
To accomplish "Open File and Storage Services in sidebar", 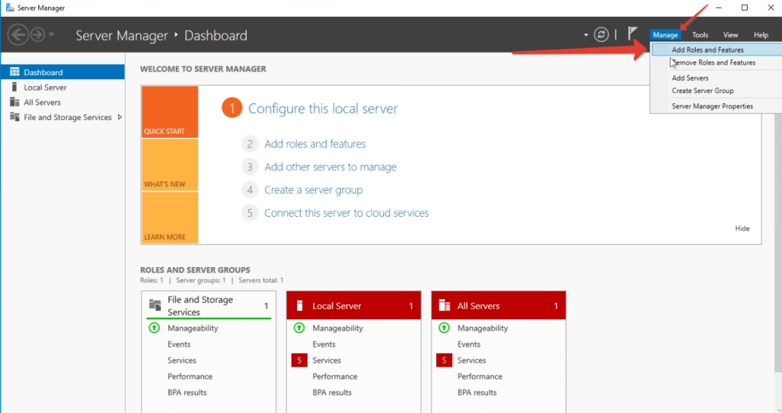I will click(63, 118).
